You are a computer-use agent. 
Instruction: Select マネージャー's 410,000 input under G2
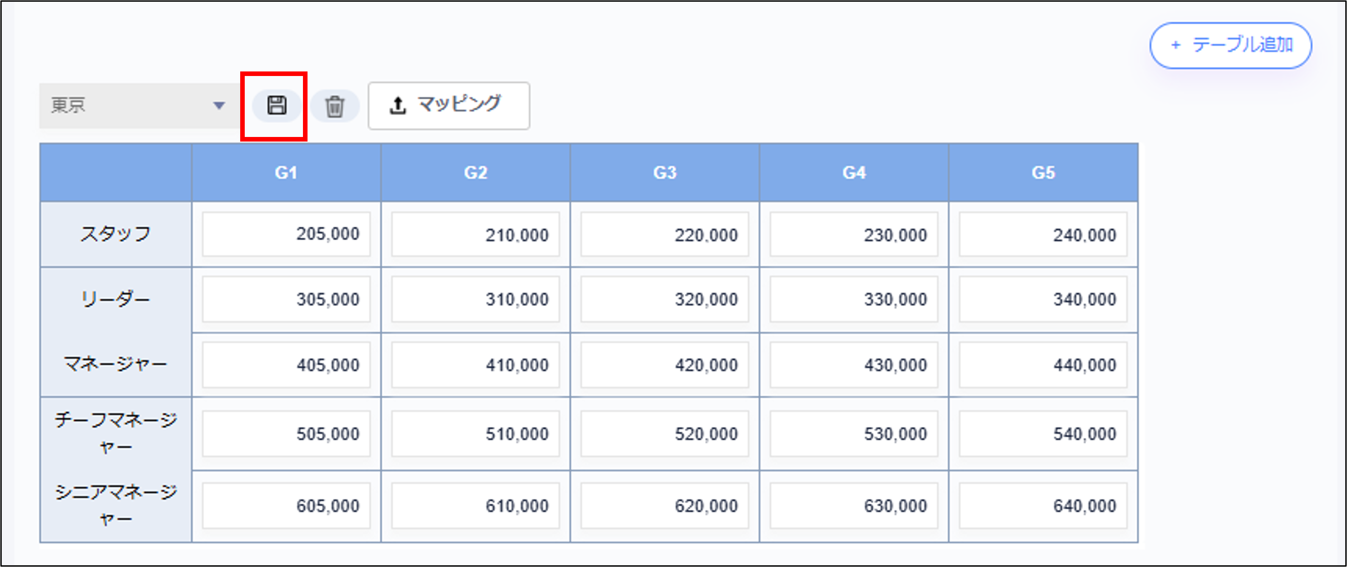pos(475,365)
